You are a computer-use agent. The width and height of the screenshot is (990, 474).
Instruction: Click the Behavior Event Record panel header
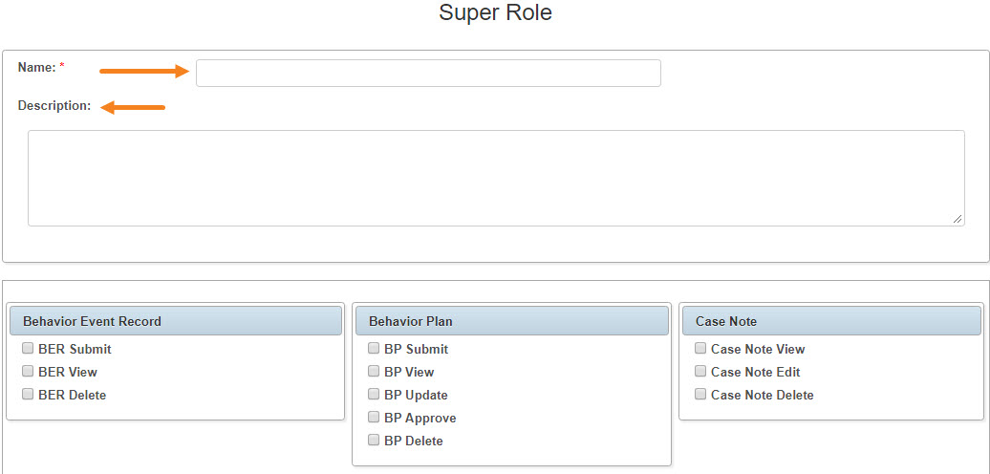pyautogui.click(x=176, y=321)
